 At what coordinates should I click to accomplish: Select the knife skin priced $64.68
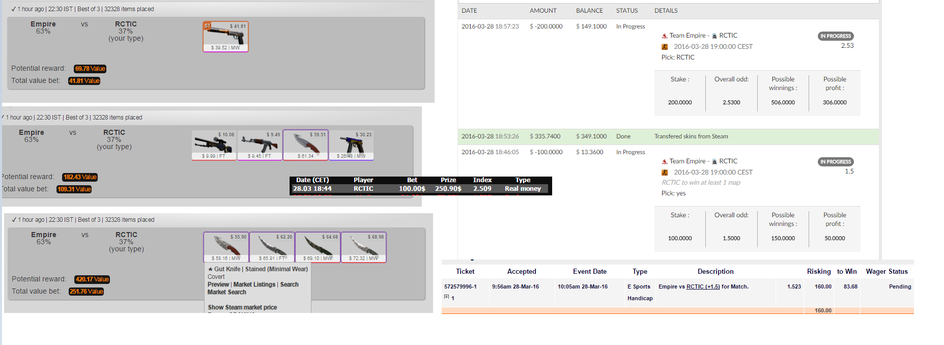[318, 247]
